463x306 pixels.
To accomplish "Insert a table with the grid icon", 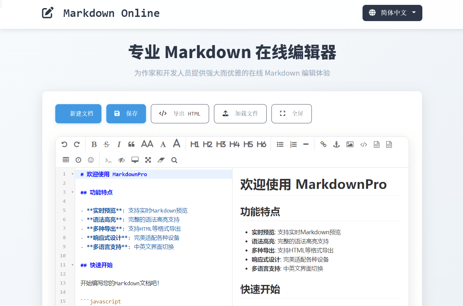I will point(66,160).
